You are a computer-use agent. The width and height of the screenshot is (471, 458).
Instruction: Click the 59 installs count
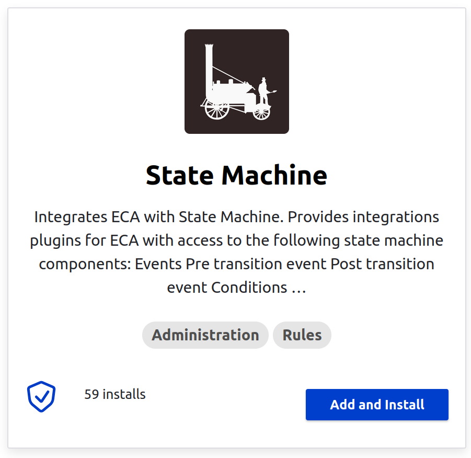tap(115, 394)
